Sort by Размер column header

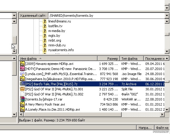click(109, 59)
